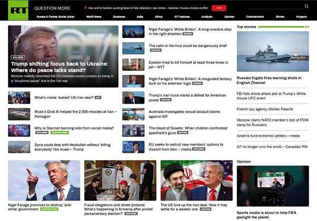Open 'The blood of Soweto' feature article
The height and width of the screenshot is (221, 317).
coord(188,131)
